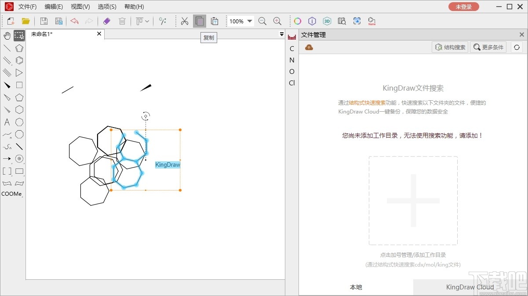528x296 pixels.
Task: Select the COOMe abbreviation tool
Action: (x=11, y=194)
